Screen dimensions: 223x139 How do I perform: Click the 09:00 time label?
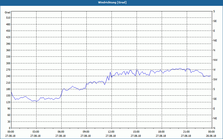click(86, 132)
